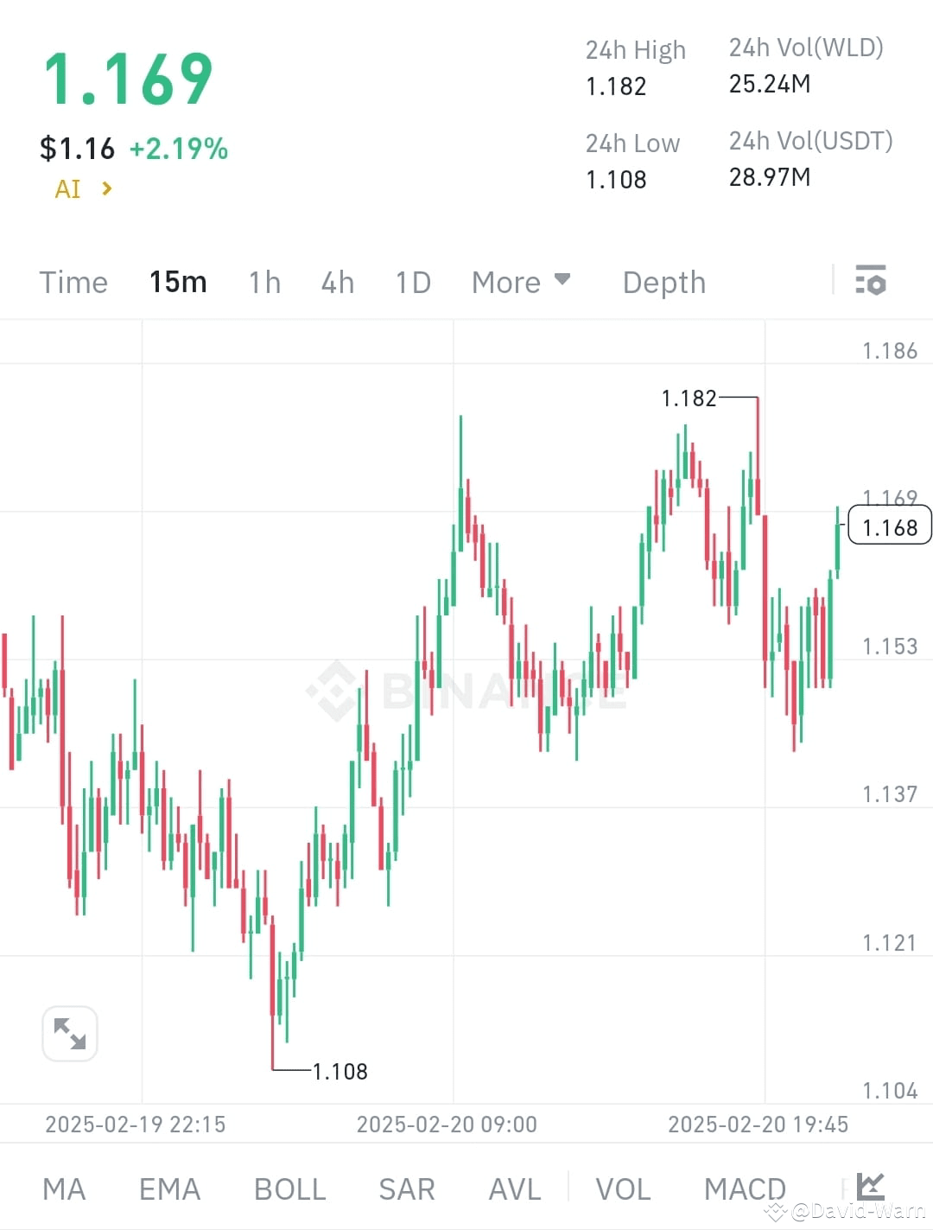Show the VOL indicator
The height and width of the screenshot is (1230, 933).
coord(624,1188)
